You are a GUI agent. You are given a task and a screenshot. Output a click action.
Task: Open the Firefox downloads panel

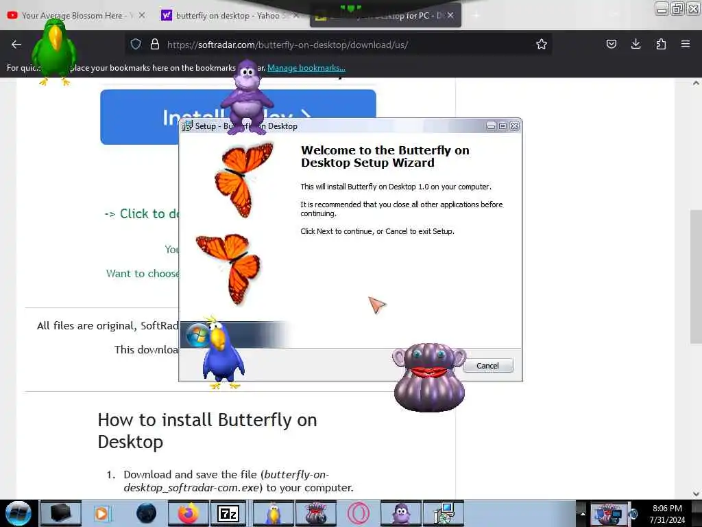[636, 44]
